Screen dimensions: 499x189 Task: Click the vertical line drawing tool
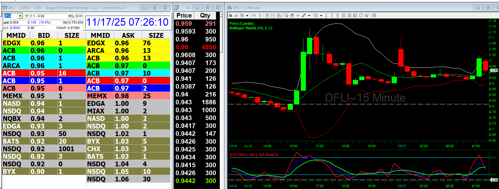click(x=260, y=15)
